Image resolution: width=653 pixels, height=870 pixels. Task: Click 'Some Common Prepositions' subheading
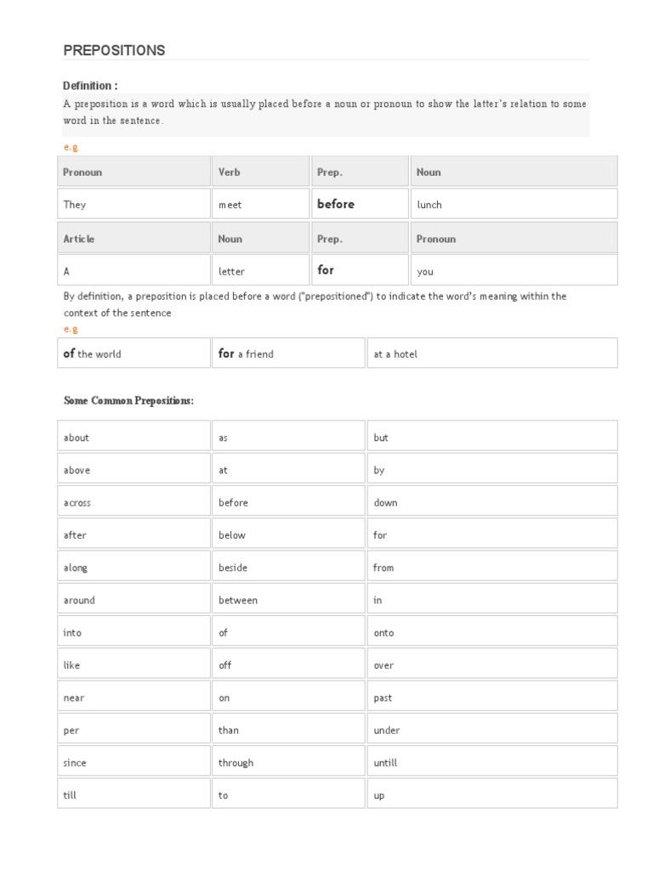[x=128, y=400]
